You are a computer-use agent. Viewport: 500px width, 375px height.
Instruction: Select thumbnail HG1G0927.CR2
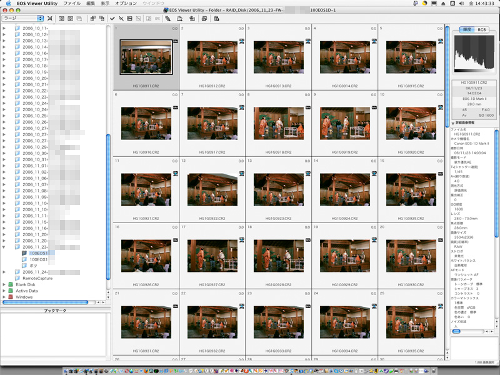coord(212,256)
